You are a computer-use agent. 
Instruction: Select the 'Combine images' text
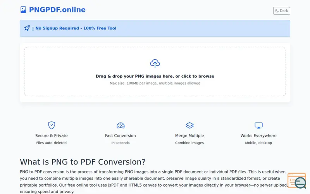189,143
